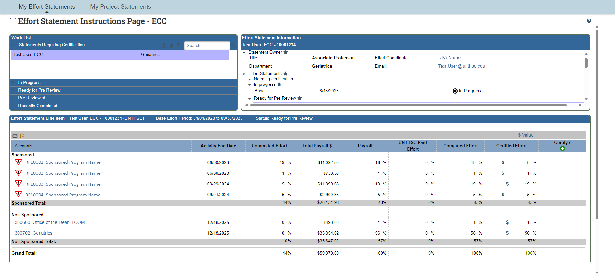Click info panel horizontal scrollbar thumb
The image size is (615, 279).
coord(408,105)
